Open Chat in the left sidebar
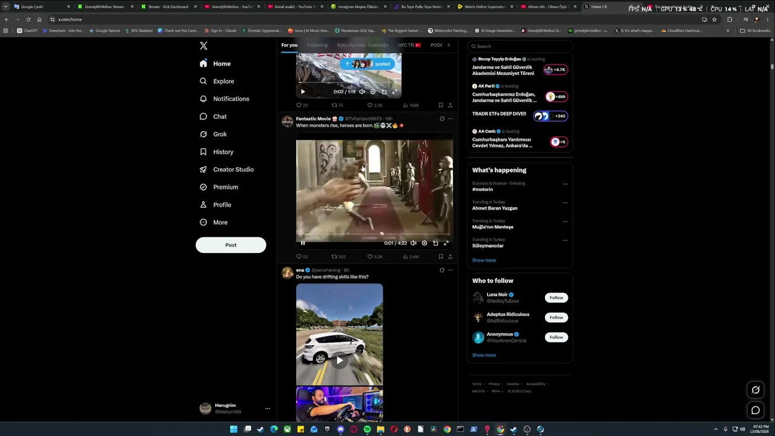 pyautogui.click(x=213, y=116)
